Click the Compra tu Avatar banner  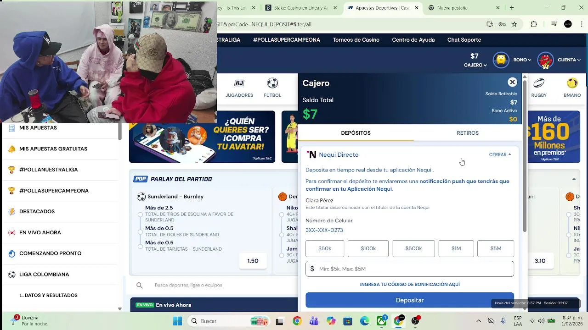[202, 137]
